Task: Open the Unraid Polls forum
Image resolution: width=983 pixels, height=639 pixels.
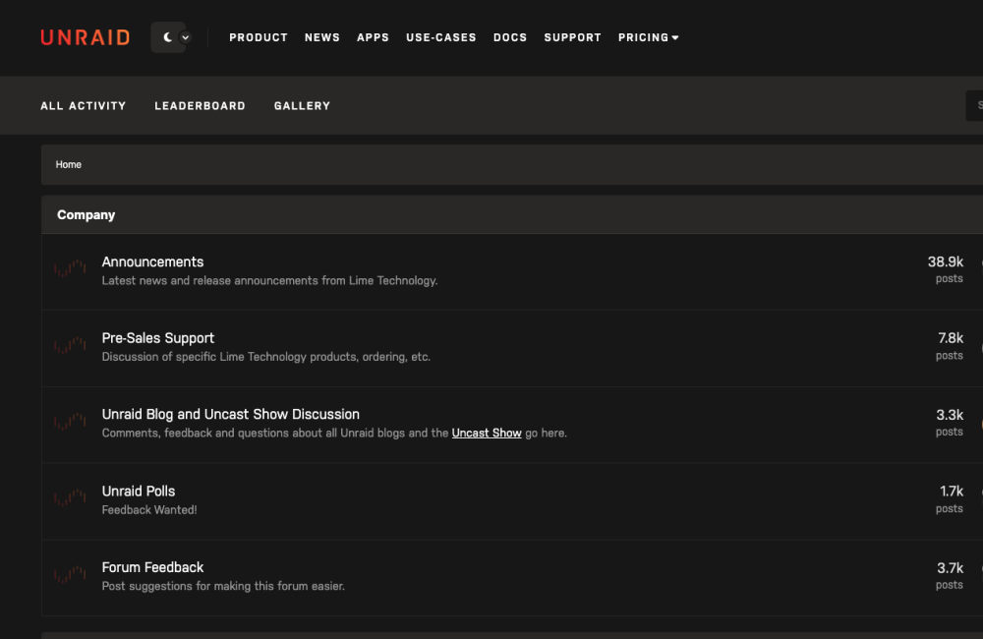Action: [x=139, y=491]
